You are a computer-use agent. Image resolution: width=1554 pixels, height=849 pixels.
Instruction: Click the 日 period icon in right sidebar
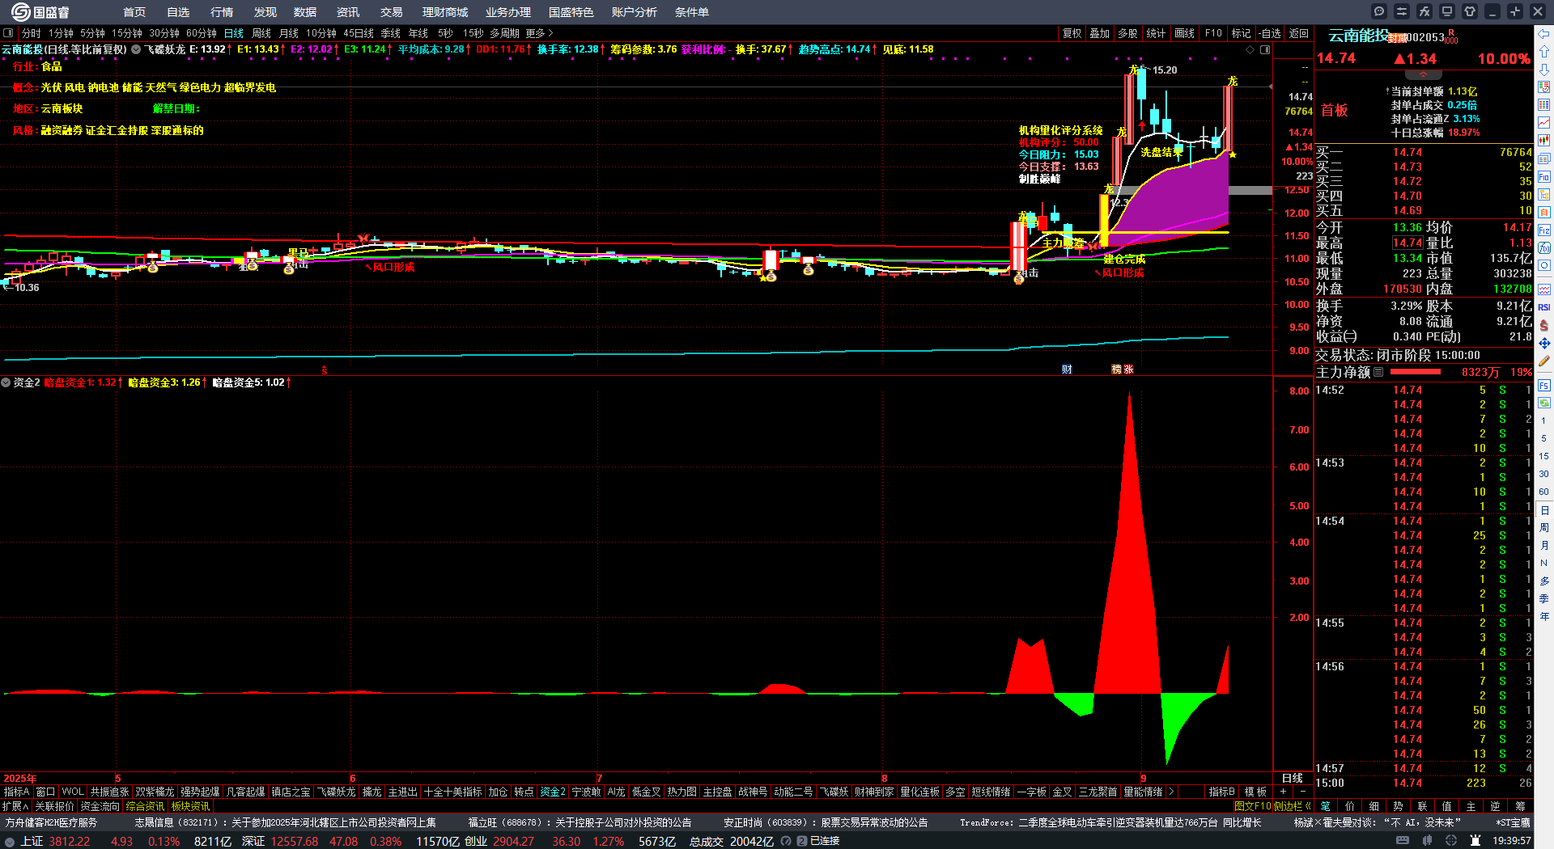point(1544,510)
